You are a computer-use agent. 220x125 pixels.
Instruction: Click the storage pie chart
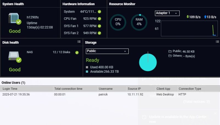point(148,62)
